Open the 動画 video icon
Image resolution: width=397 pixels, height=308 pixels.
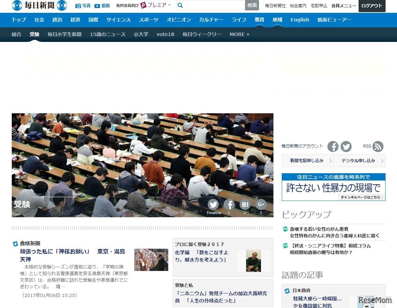click(97, 6)
